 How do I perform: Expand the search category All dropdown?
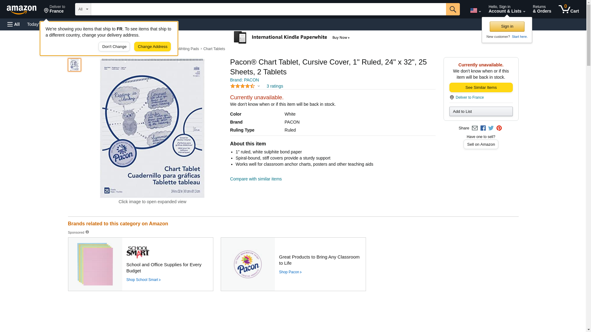coord(83,9)
